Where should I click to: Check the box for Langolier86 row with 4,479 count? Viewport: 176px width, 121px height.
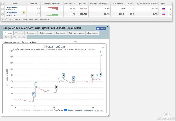click(2, 14)
